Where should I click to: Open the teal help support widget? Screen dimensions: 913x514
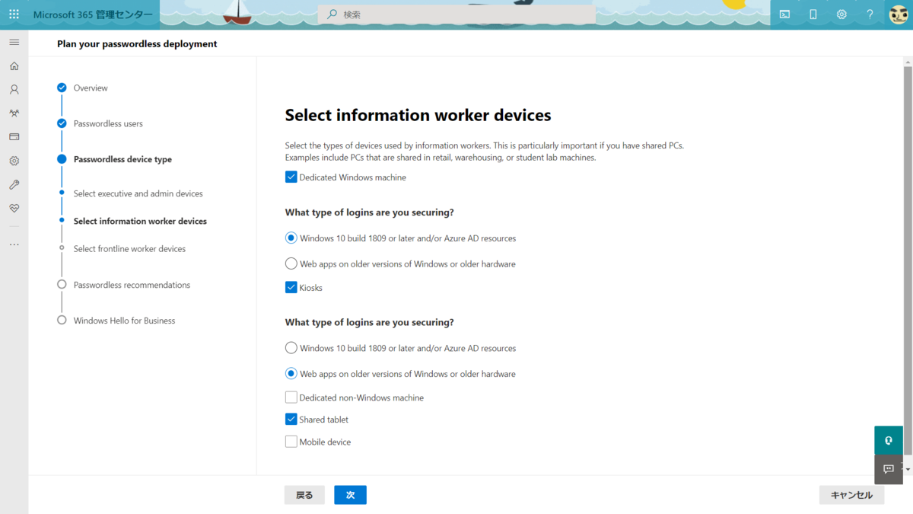(x=889, y=440)
